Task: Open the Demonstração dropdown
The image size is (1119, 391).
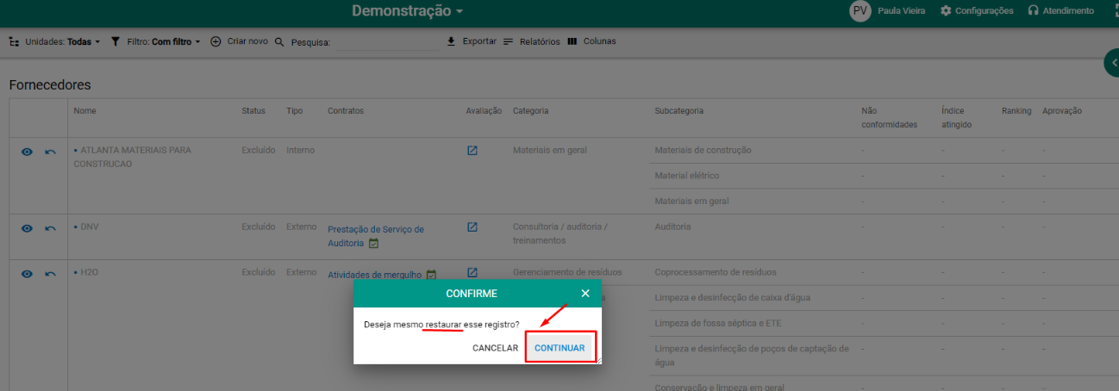Action: (x=408, y=11)
